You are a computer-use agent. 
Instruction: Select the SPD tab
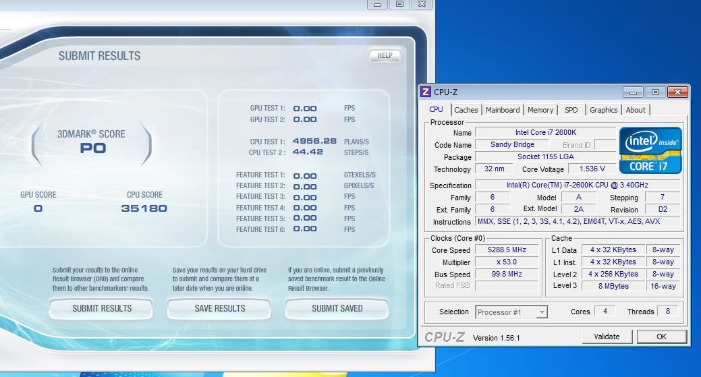pyautogui.click(x=571, y=110)
